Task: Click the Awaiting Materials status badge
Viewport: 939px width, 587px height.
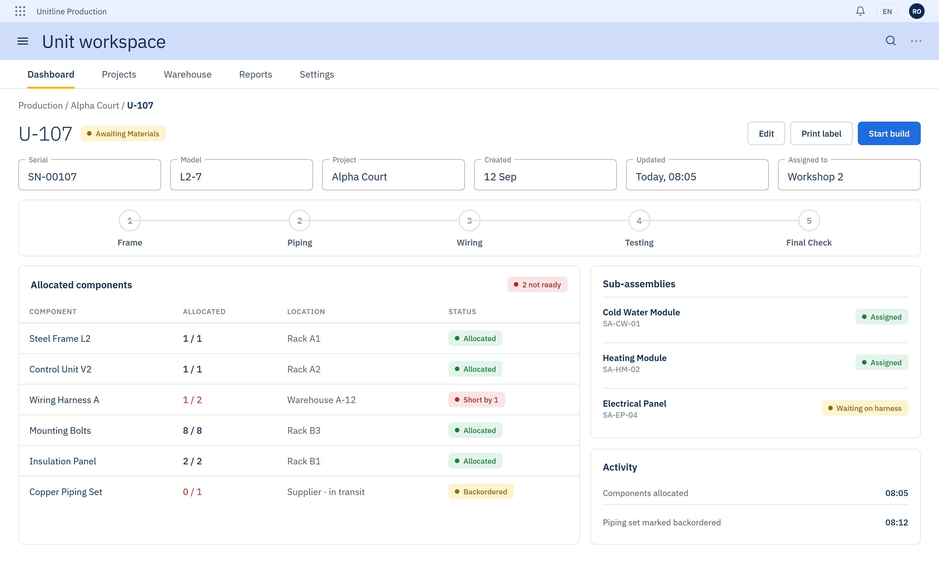Action: tap(123, 134)
